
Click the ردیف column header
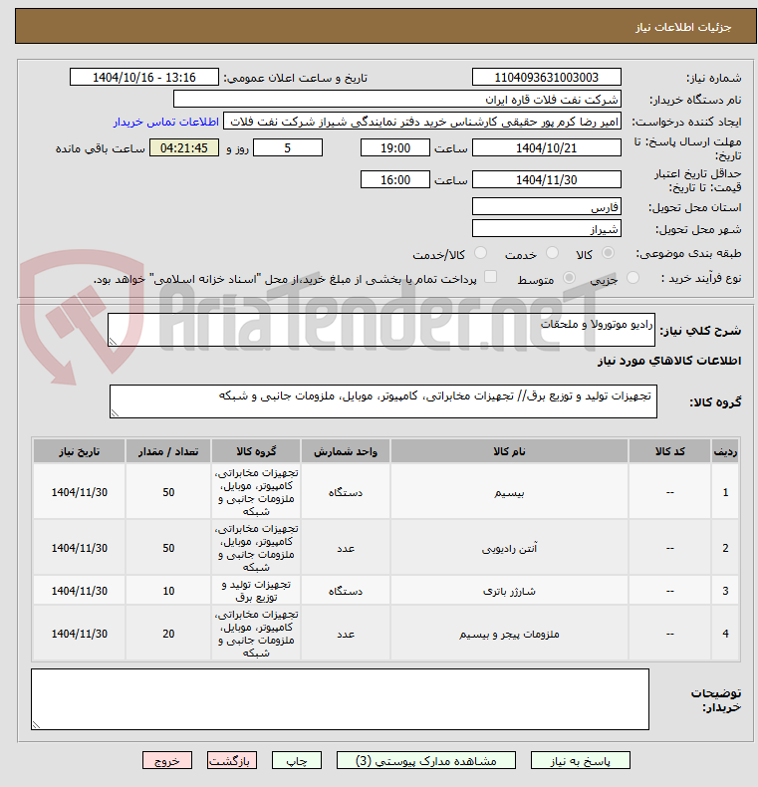725,451
